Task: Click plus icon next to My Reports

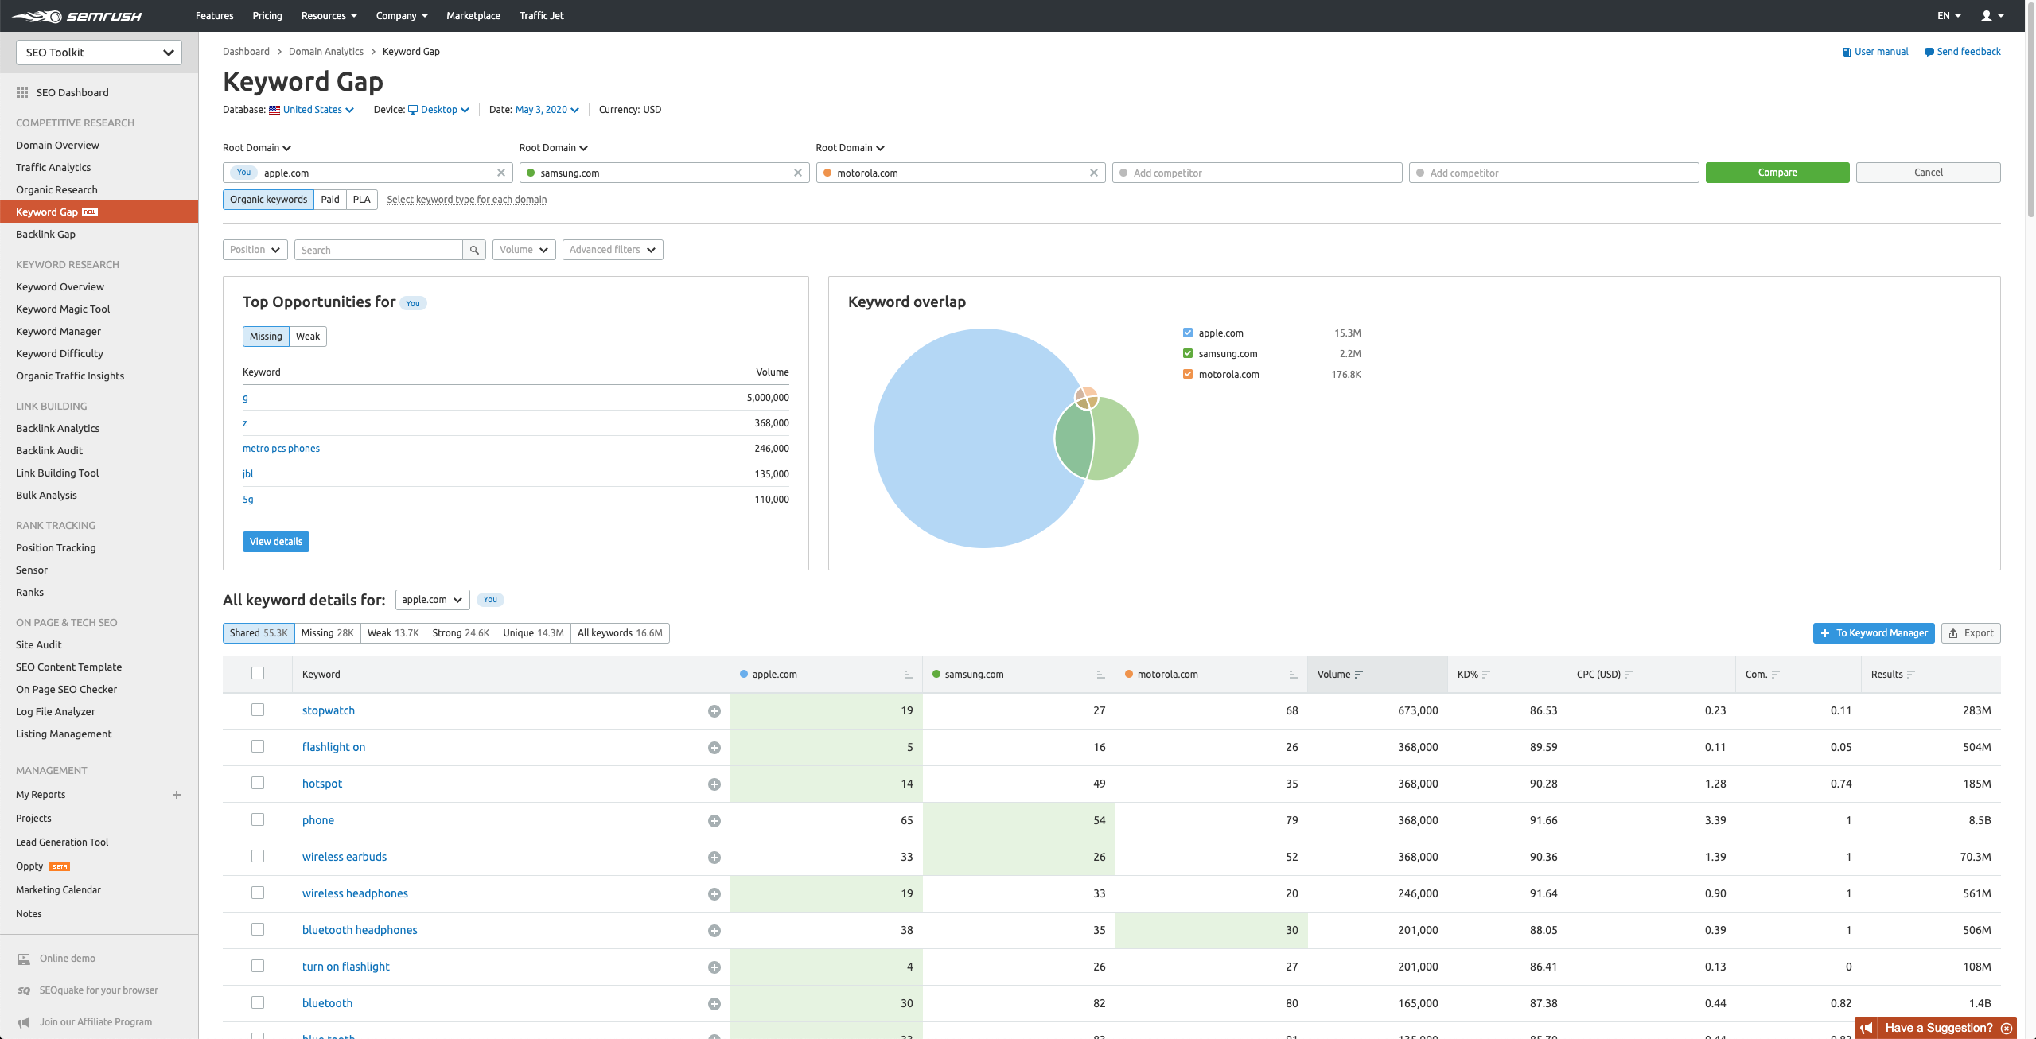Action: pyautogui.click(x=177, y=795)
